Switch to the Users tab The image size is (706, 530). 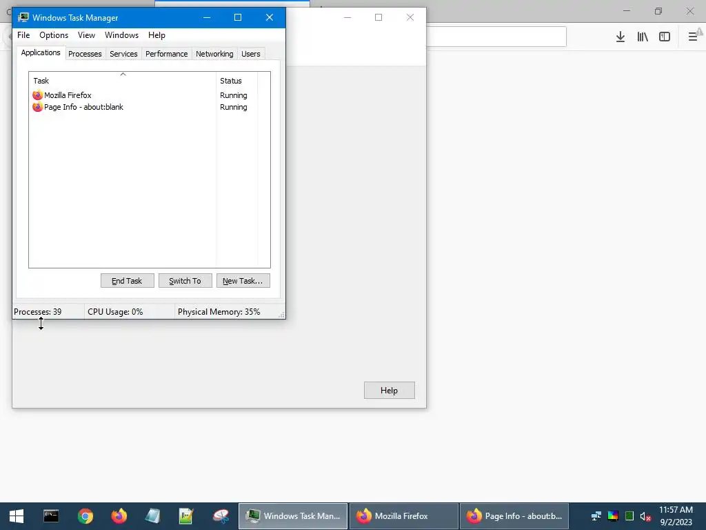tap(251, 54)
